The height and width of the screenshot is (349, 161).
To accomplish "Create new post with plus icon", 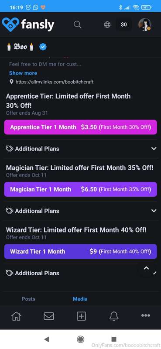I will (81, 316).
